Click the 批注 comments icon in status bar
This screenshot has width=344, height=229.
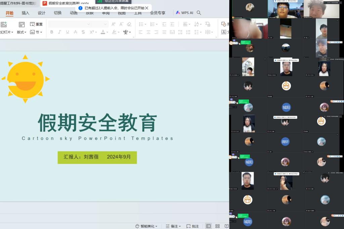point(192,226)
